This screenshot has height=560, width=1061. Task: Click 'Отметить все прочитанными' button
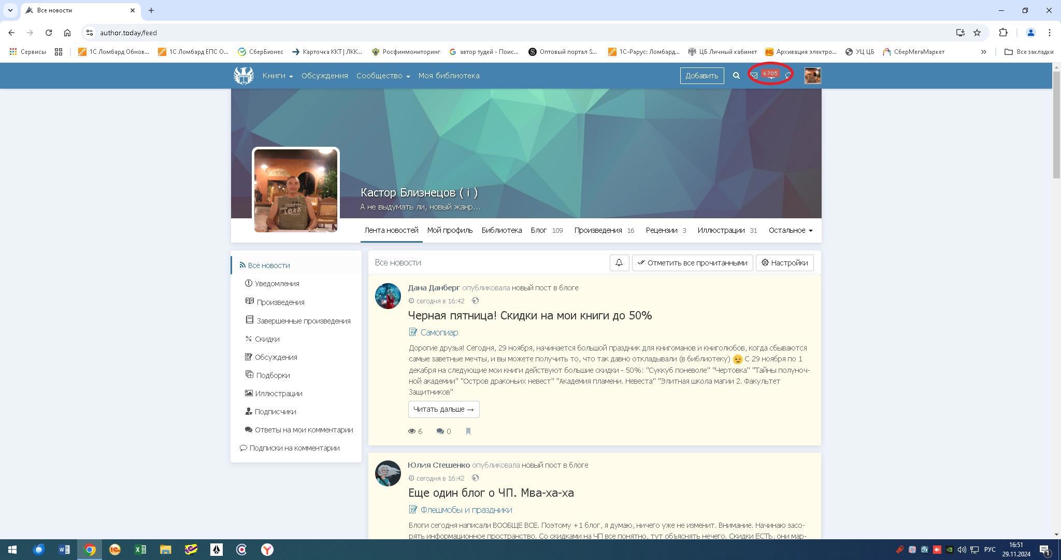click(692, 263)
